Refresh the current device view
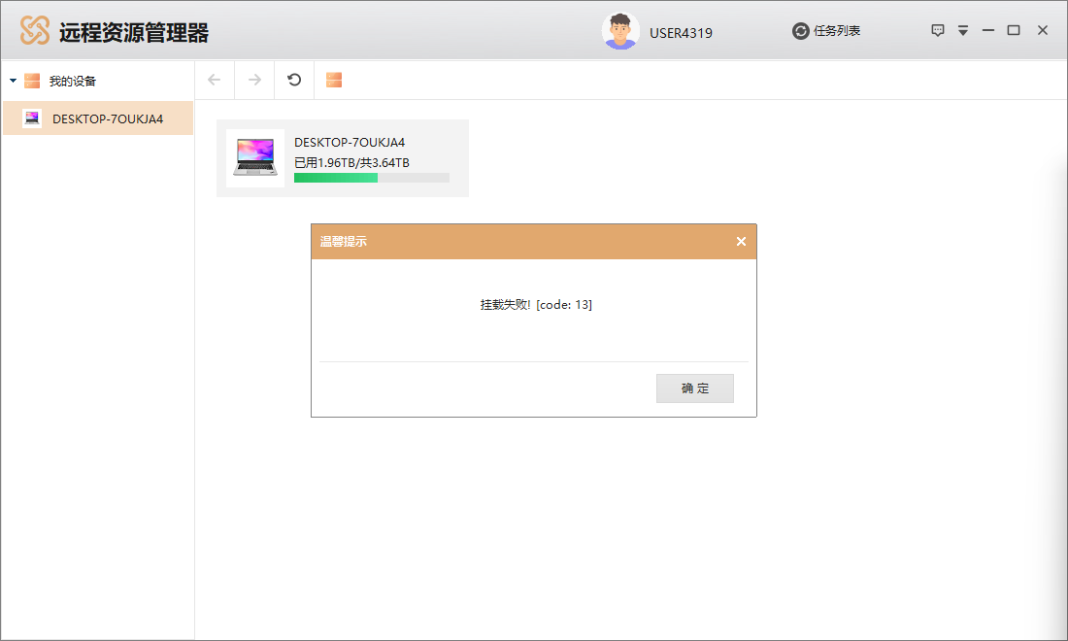 point(294,80)
